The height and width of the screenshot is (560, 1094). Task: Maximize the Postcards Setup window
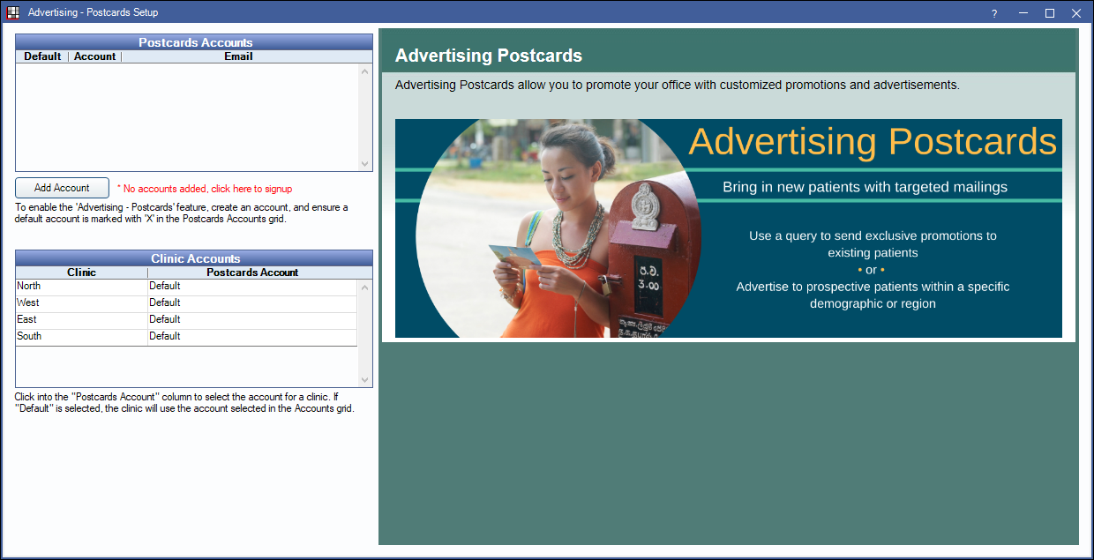1050,13
